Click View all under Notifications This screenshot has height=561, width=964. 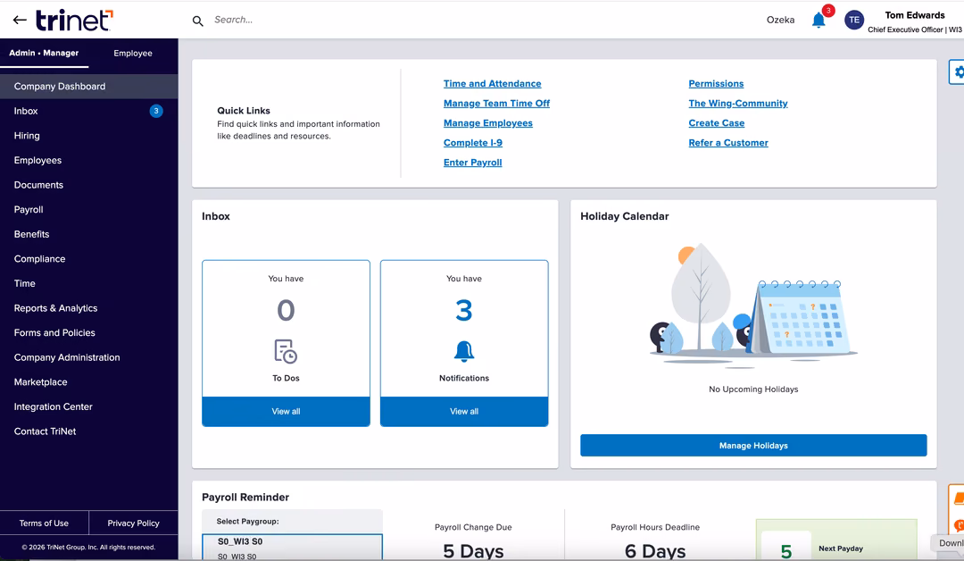click(x=464, y=411)
